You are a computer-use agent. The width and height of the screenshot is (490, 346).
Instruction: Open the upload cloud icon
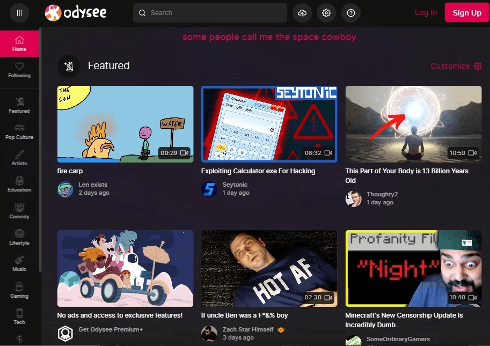[302, 13]
